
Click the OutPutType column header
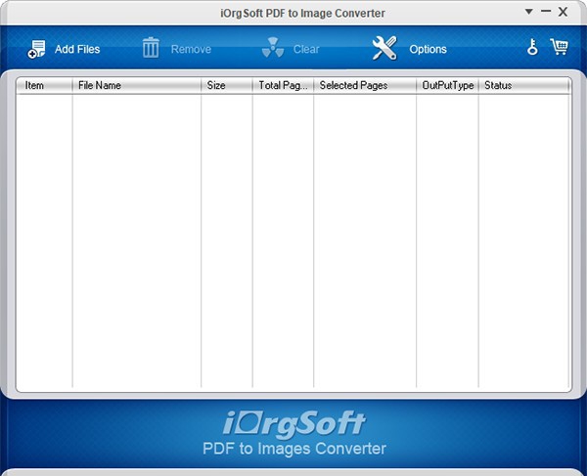click(447, 86)
